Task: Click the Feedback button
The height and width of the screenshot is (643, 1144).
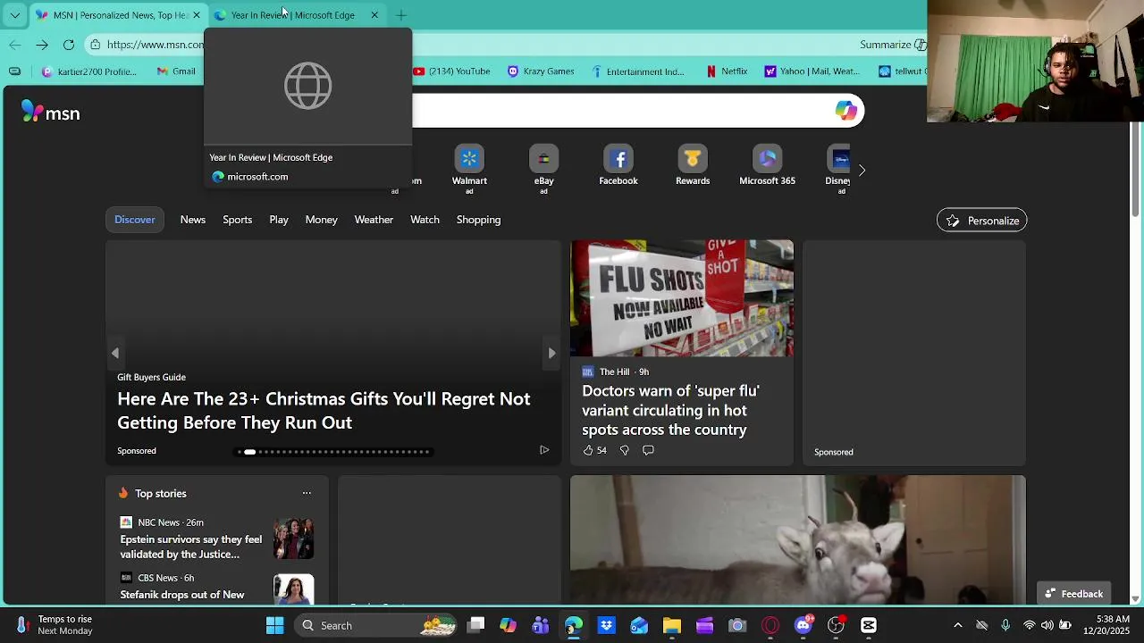Action: pyautogui.click(x=1073, y=594)
